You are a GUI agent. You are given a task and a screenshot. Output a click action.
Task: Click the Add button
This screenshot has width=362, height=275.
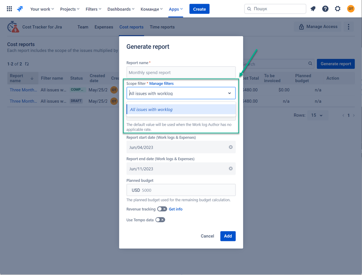click(x=228, y=236)
